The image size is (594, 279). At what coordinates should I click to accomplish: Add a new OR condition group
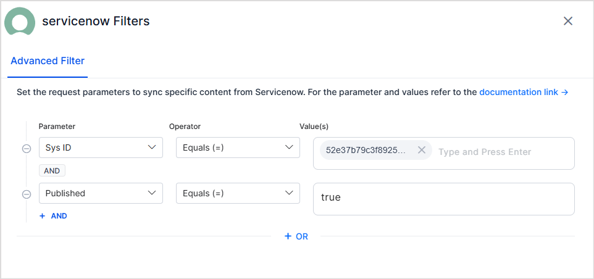[x=296, y=236]
